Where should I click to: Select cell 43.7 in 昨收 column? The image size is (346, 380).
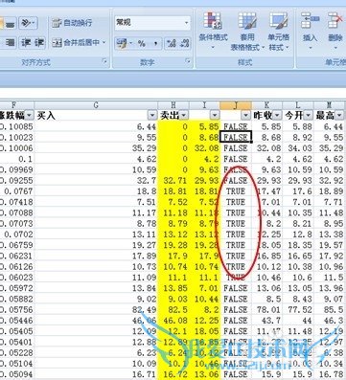(266, 321)
